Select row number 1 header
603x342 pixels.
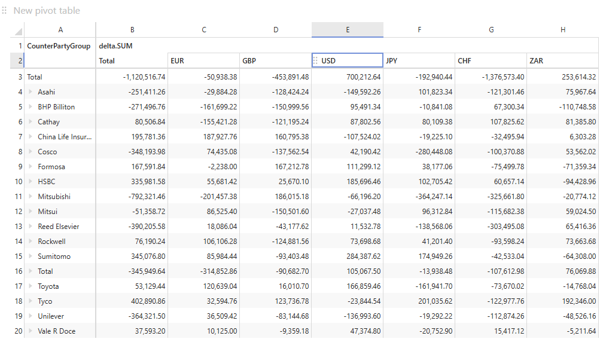pyautogui.click(x=17, y=45)
